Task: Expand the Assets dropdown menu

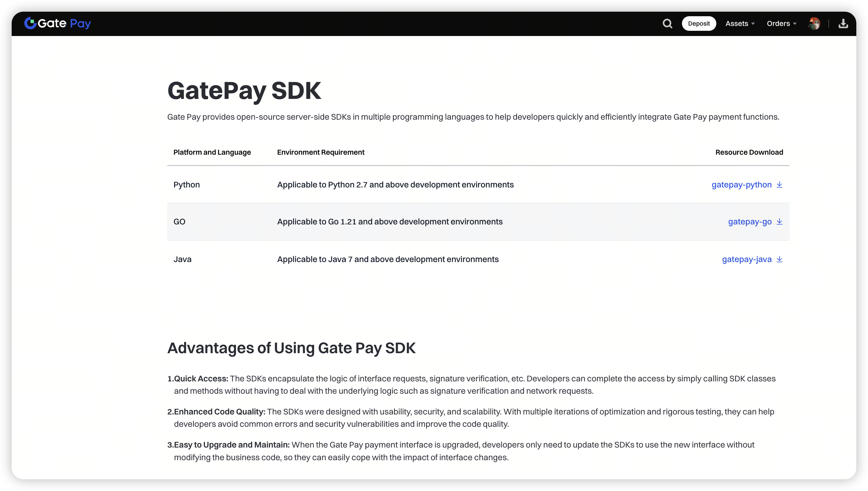Action: [737, 23]
